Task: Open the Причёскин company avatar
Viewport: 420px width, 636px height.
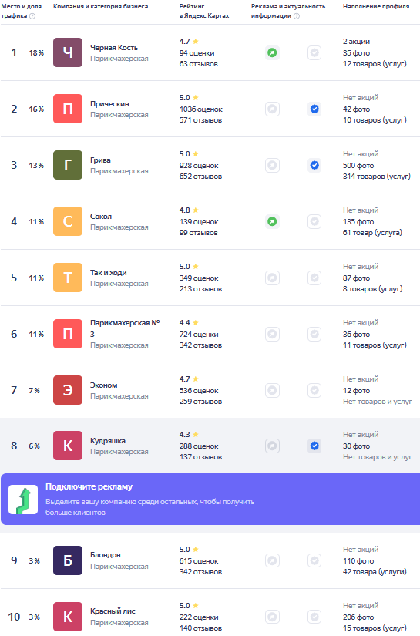Action: [68, 109]
